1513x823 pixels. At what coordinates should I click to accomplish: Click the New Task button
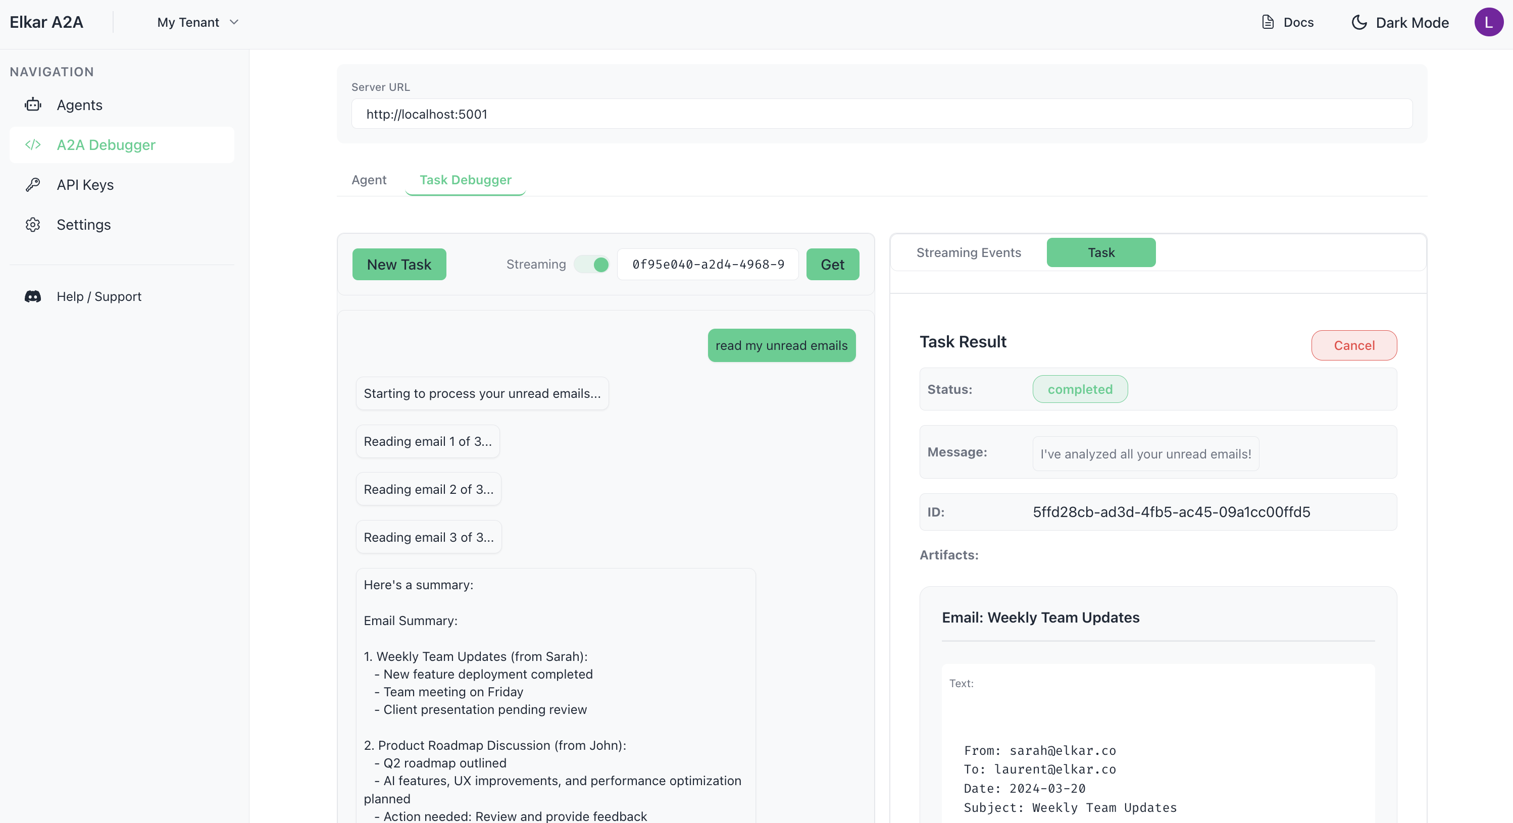coord(399,265)
